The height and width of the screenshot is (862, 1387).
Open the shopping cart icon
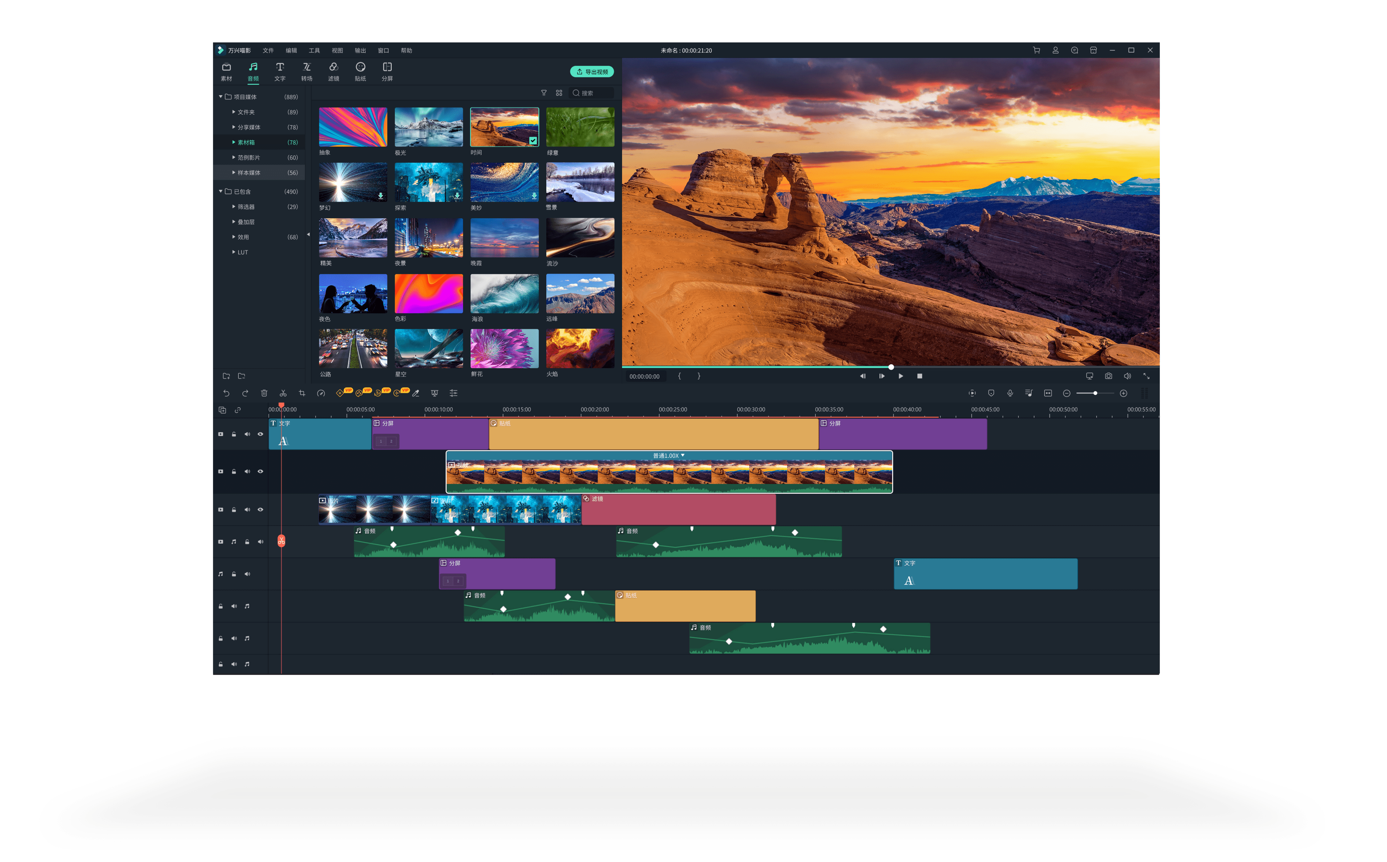1036,50
